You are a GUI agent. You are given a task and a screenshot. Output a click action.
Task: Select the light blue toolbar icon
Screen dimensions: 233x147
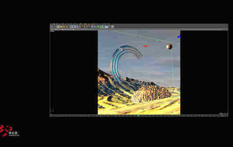coord(92,27)
